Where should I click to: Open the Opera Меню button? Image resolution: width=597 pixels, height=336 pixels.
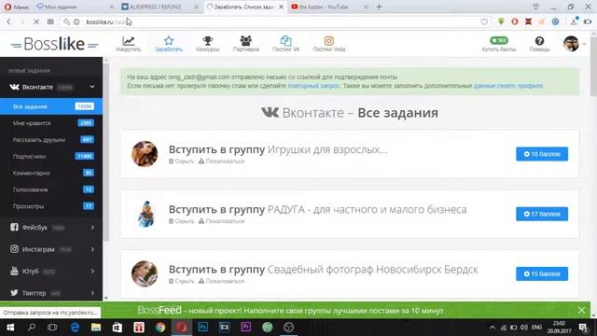(17, 7)
